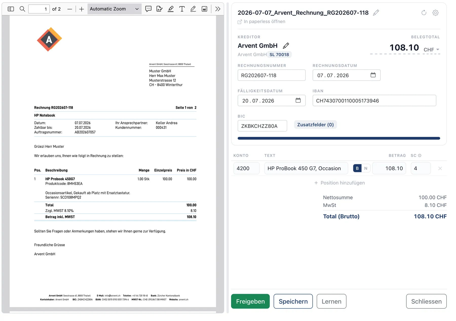Open the PDF search magnifier
The width and height of the screenshot is (456, 321).
tap(22, 9)
